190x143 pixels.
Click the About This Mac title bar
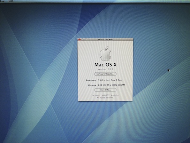105,40
